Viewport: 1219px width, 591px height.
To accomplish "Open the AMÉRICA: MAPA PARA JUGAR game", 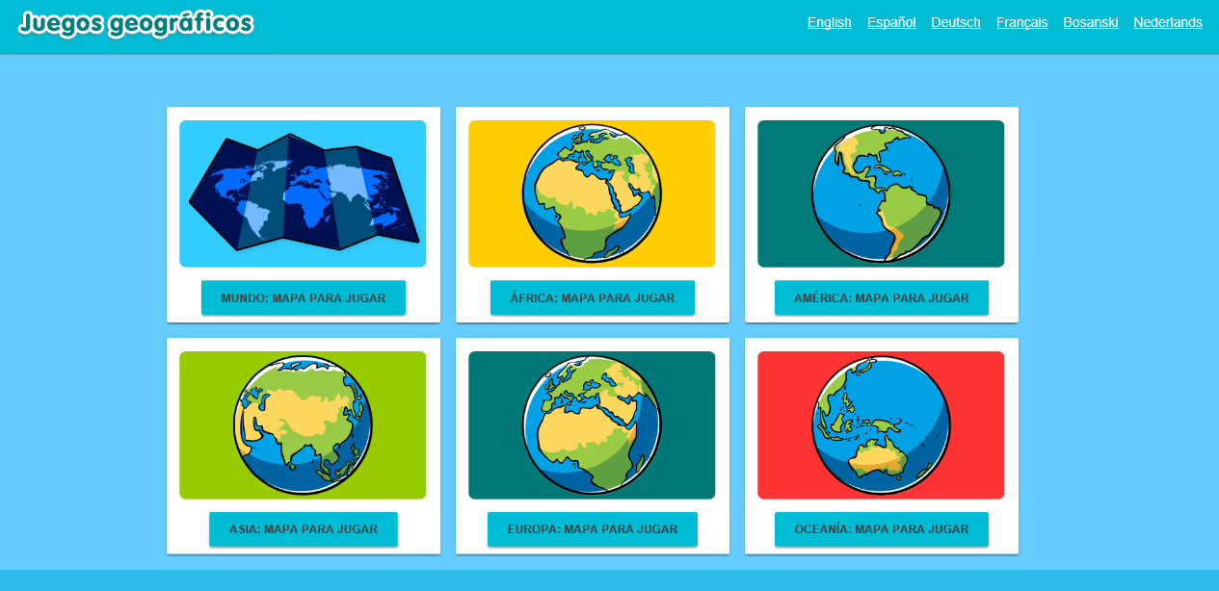I will 881,297.
